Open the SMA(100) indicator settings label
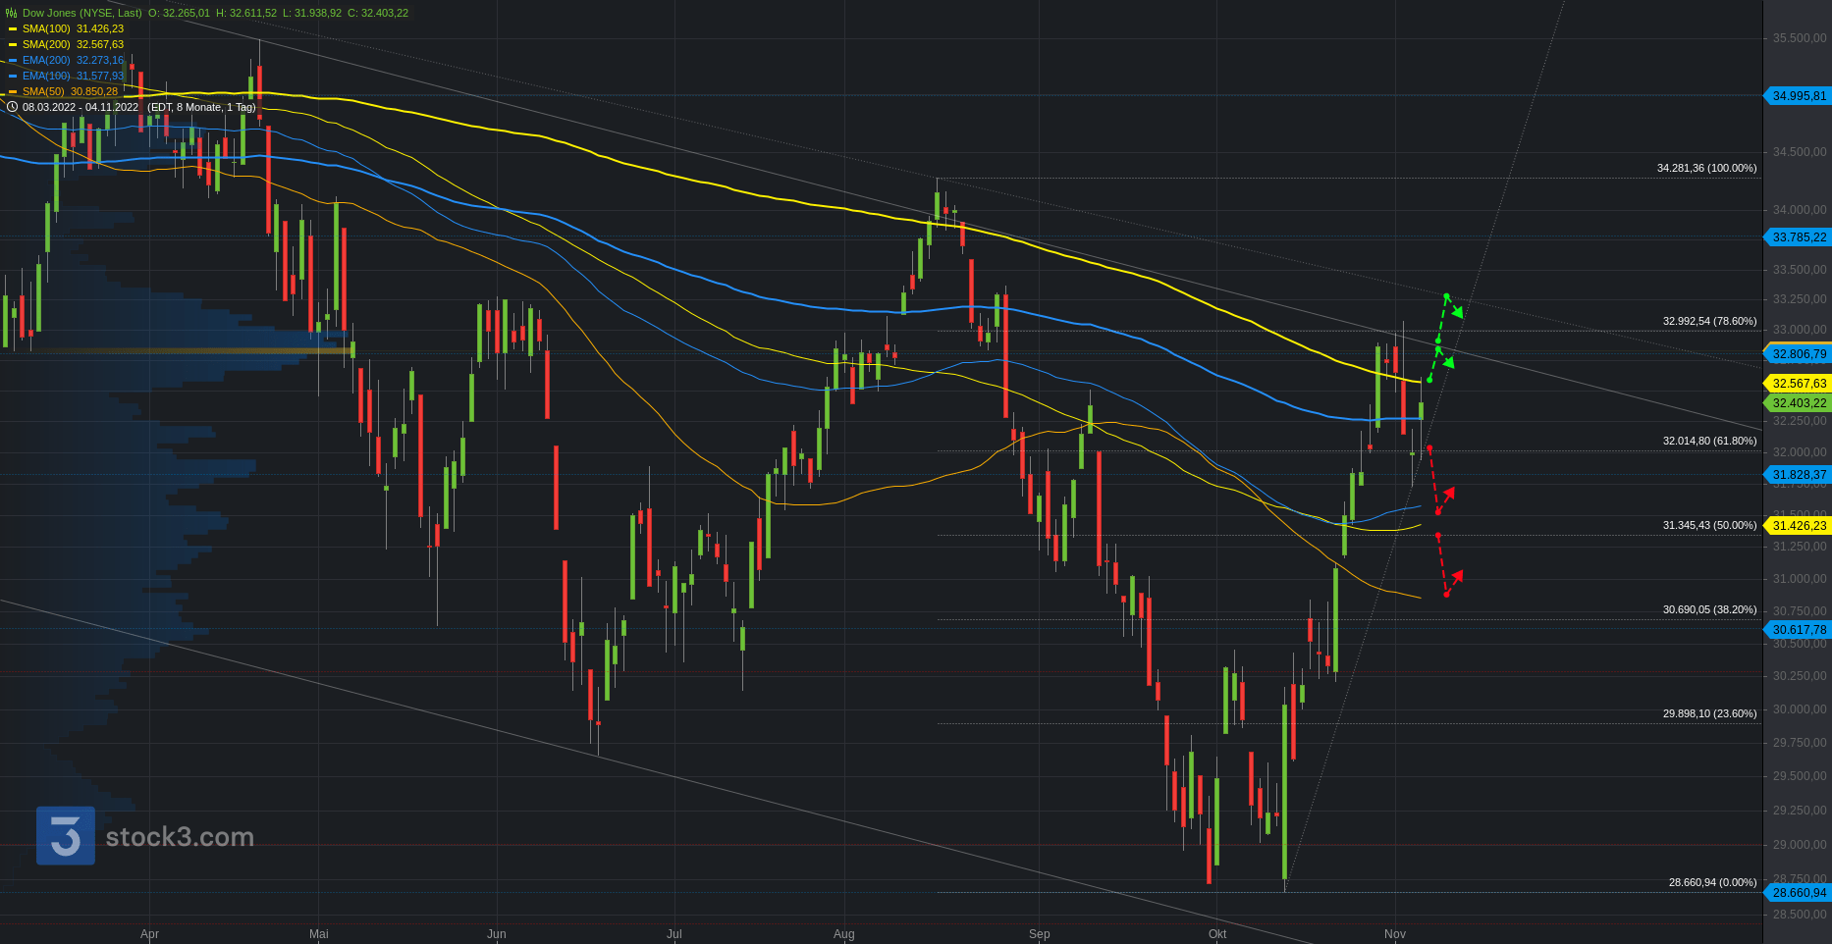 (x=46, y=28)
